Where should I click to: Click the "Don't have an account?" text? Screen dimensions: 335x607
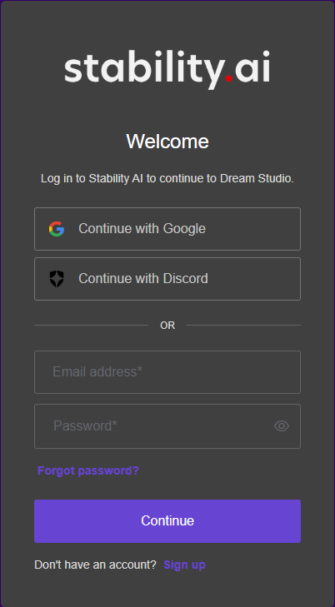95,565
